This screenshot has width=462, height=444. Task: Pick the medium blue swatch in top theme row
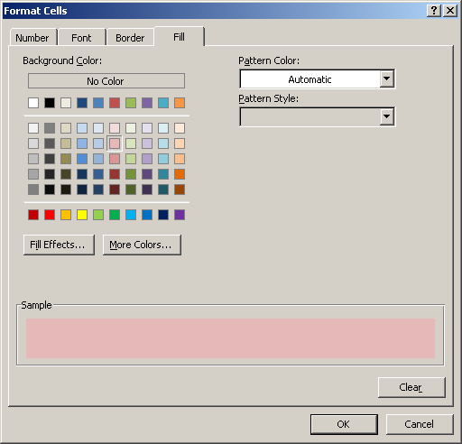pos(98,103)
